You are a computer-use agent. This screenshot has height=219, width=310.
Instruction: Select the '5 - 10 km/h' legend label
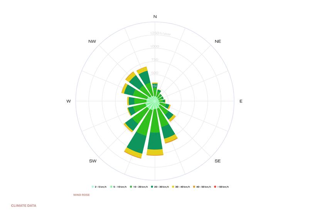coord(120,187)
